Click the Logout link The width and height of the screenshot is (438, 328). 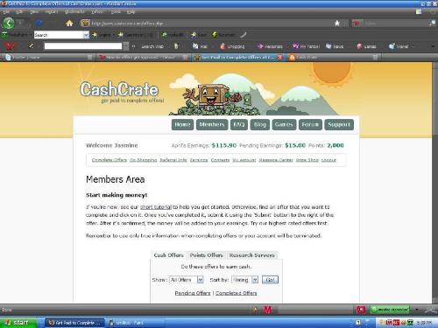point(328,160)
